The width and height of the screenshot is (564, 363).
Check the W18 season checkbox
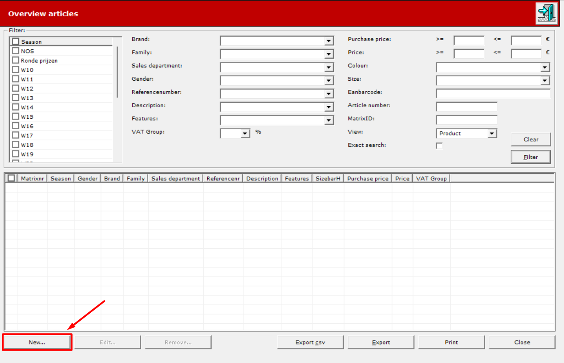tap(15, 145)
